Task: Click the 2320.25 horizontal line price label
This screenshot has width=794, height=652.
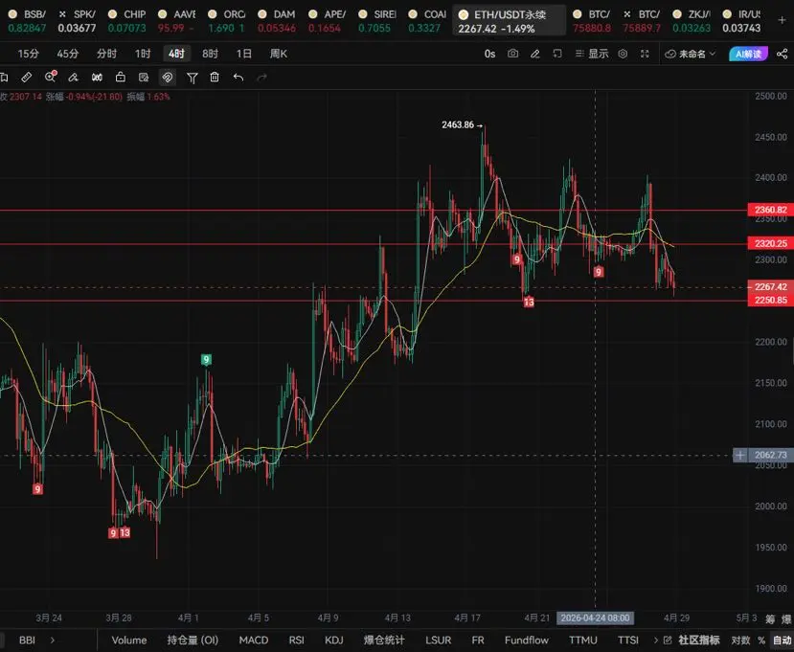Action: pos(771,243)
